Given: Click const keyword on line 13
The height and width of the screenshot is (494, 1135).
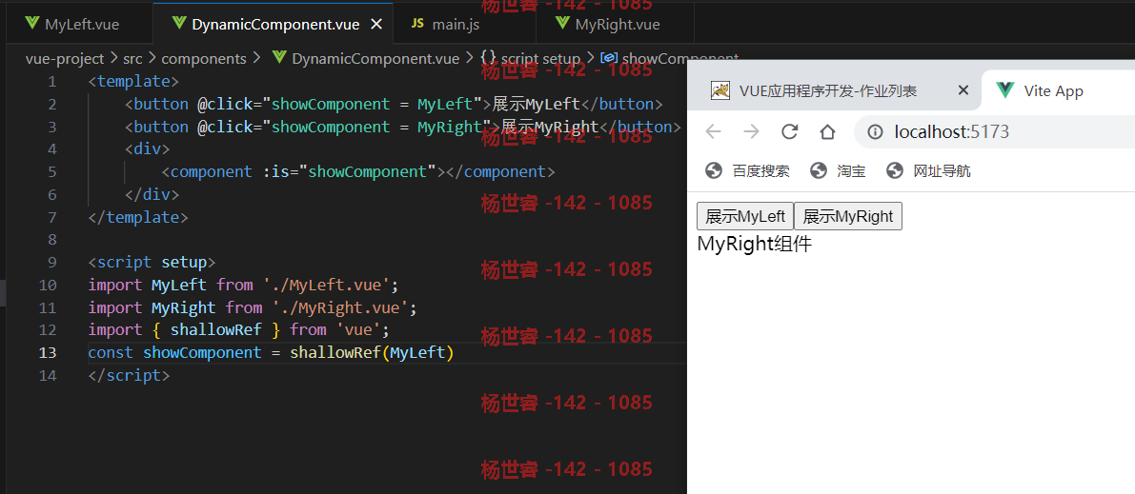Looking at the screenshot, I should [111, 352].
